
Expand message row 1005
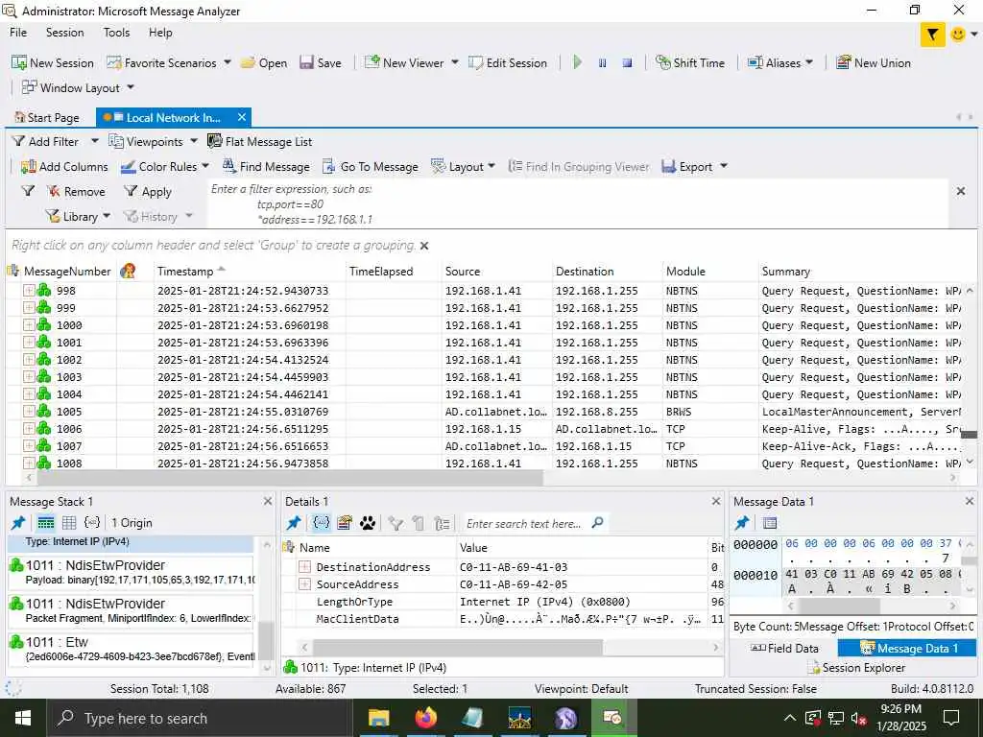(29, 411)
